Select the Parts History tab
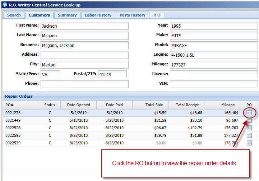This screenshot has width=259, height=181. (x=132, y=15)
